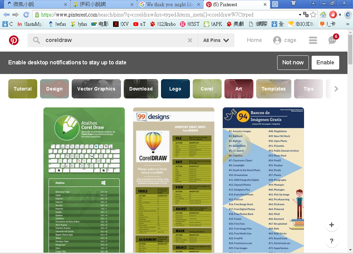Screen dimensions: 353x254
Task: Select the Tips filter chip
Action: [x=309, y=89]
